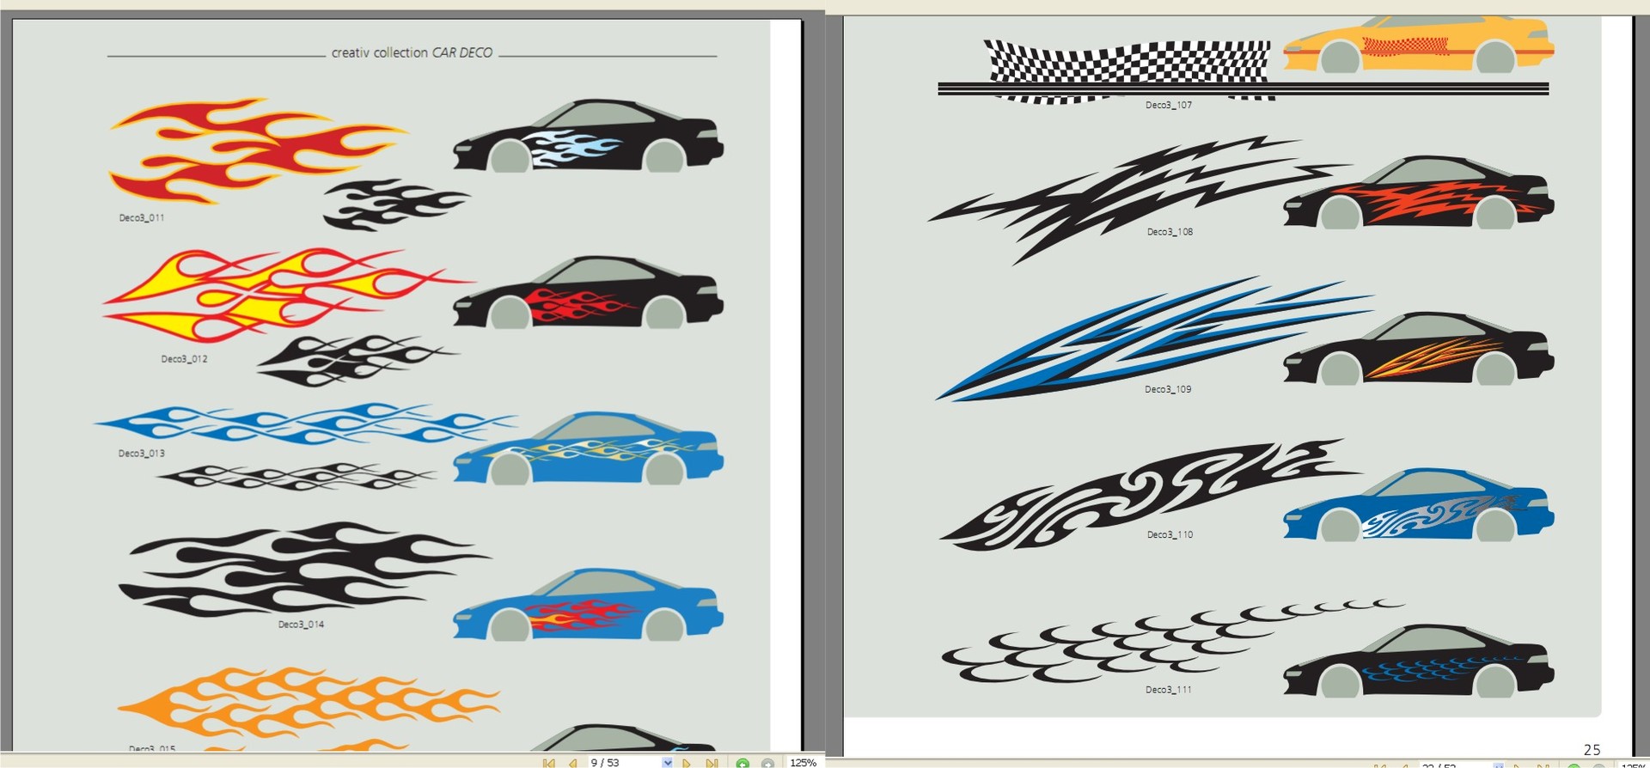Jump to last page in left document

pyautogui.click(x=711, y=763)
